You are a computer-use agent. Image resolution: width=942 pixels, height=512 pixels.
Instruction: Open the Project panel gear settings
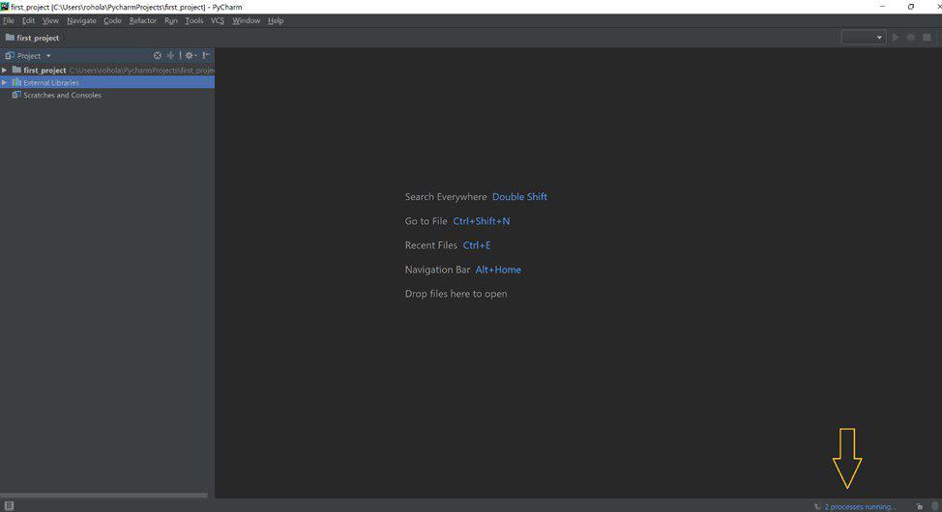click(x=191, y=56)
